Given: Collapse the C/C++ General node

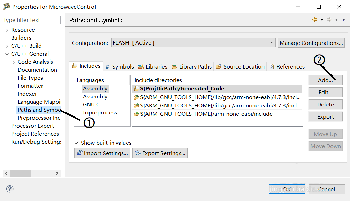Looking at the screenshot, I should (7, 54).
